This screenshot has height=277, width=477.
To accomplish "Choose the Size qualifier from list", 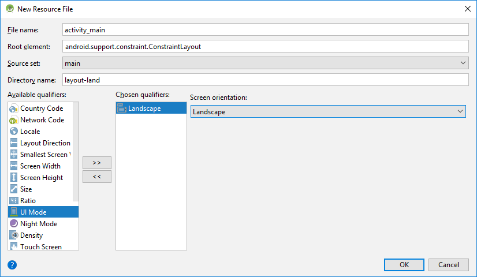I will click(x=26, y=189).
